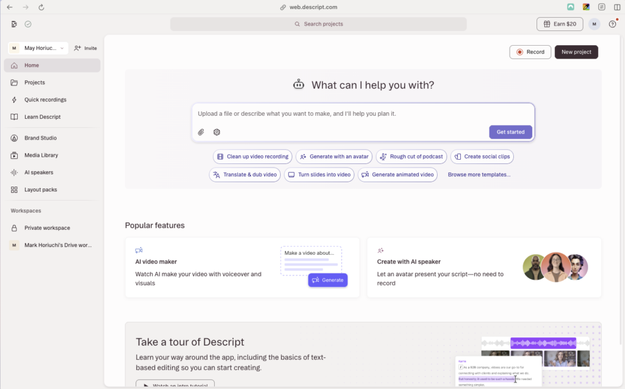Open the help question mark icon
The height and width of the screenshot is (389, 625).
click(x=612, y=24)
